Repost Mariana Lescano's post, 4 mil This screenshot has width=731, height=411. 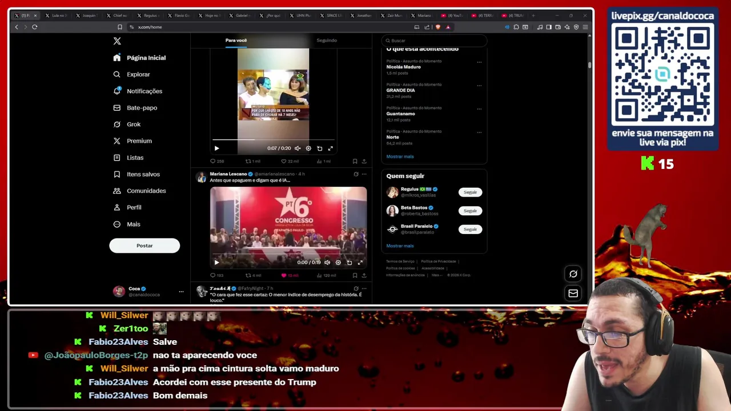[x=253, y=276]
